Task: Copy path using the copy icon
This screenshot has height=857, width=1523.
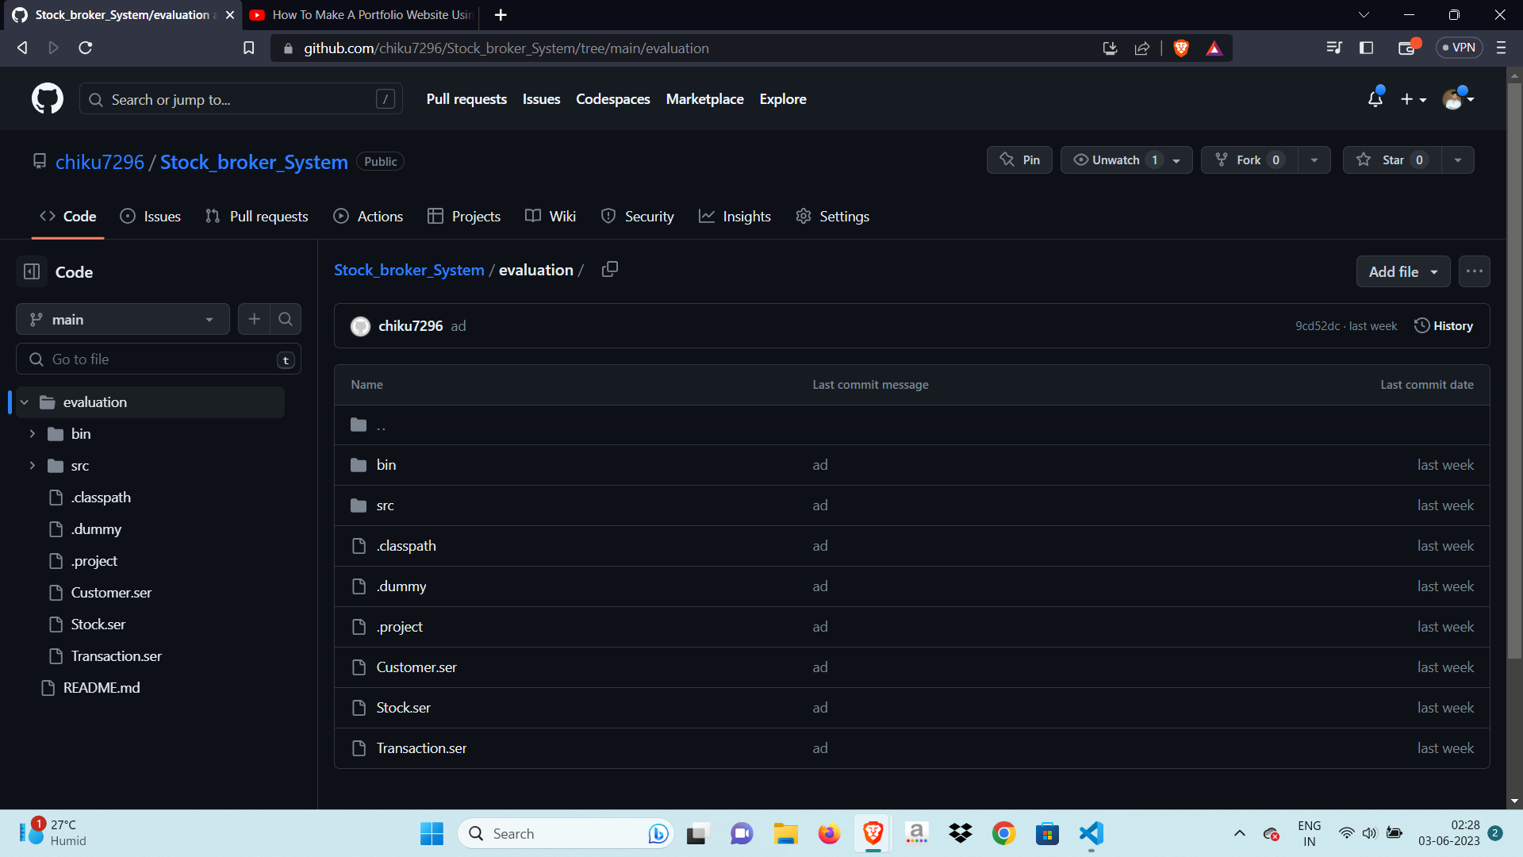Action: pyautogui.click(x=609, y=270)
